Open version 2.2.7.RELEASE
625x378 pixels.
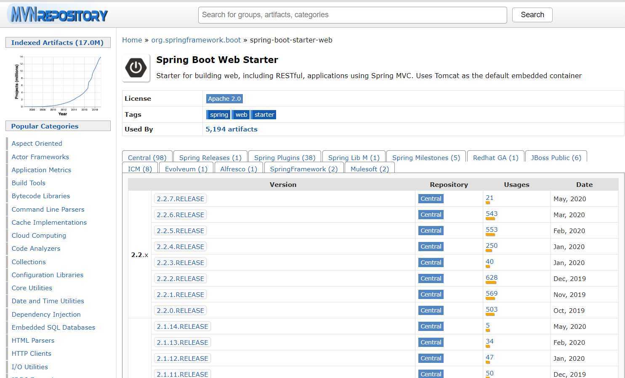click(180, 199)
